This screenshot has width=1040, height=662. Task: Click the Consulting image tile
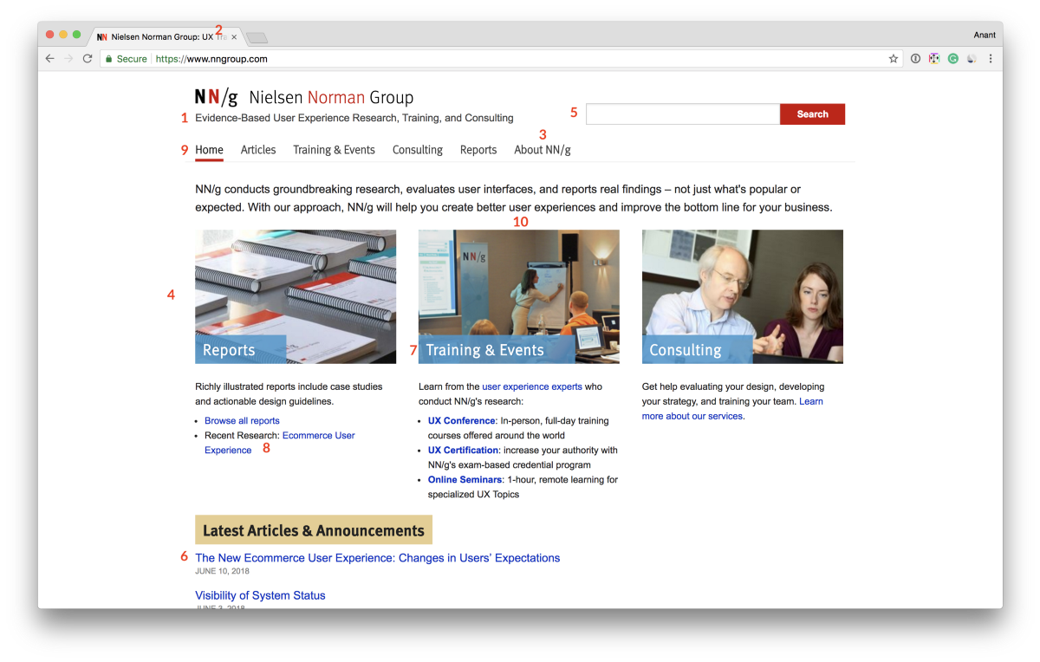(x=743, y=296)
